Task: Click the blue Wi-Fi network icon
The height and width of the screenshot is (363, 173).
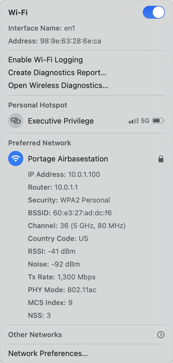Action: (x=16, y=159)
